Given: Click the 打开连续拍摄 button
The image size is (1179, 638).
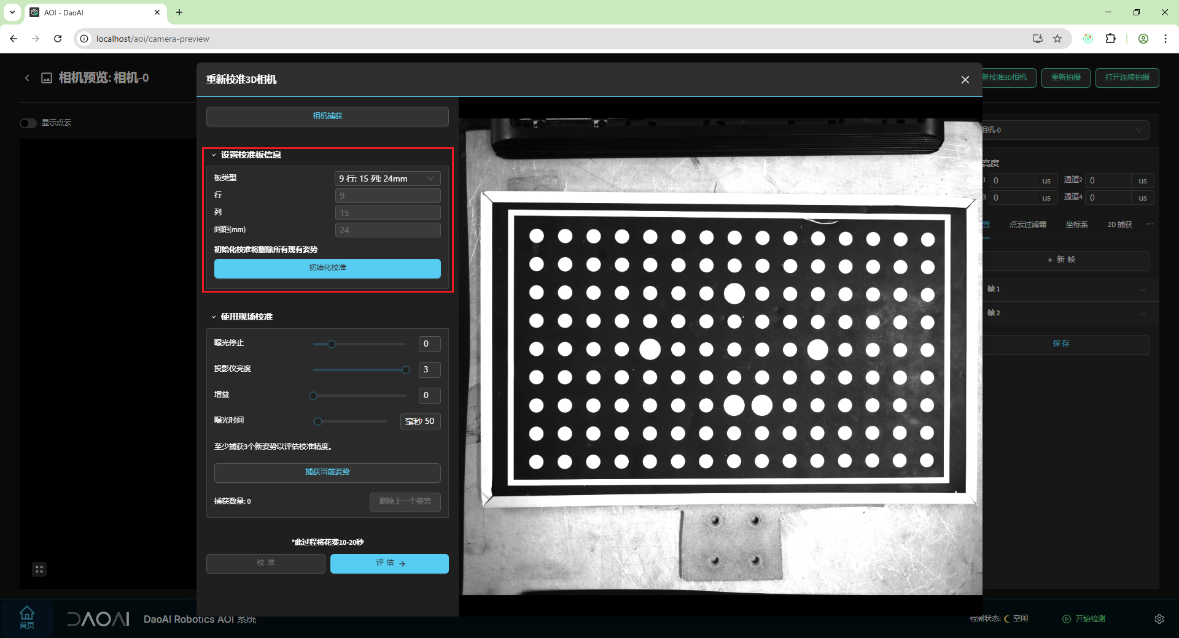Looking at the screenshot, I should click(x=1127, y=78).
